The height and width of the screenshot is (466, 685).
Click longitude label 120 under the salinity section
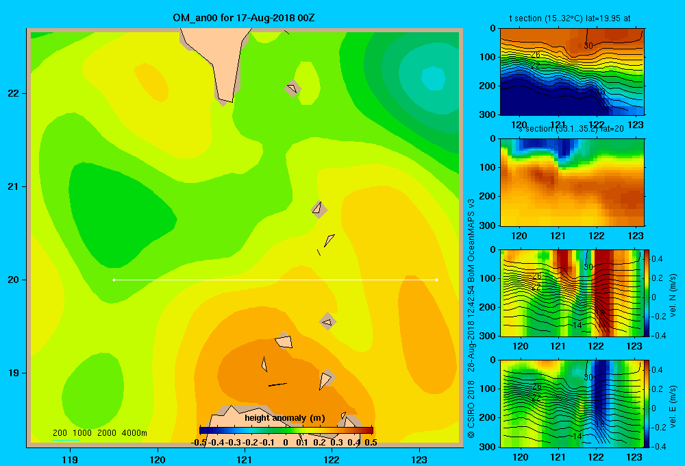pos(519,236)
